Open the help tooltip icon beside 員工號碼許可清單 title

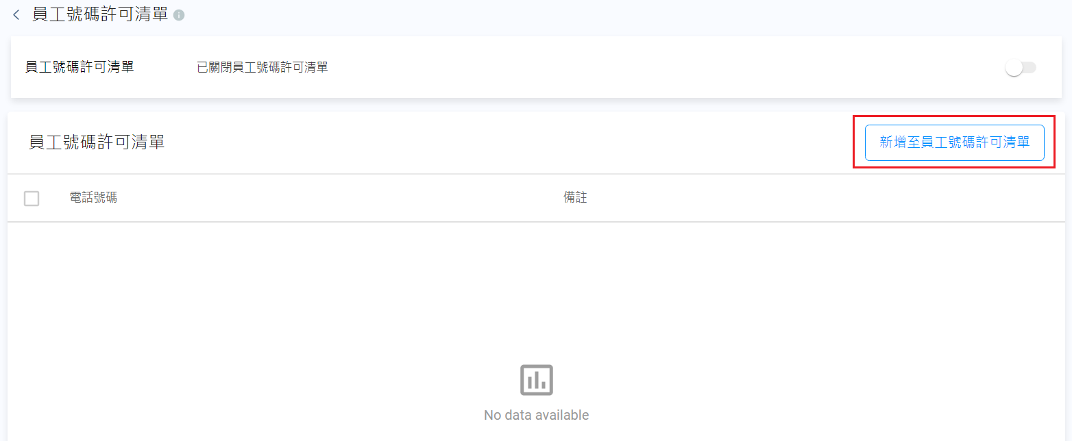tap(179, 15)
